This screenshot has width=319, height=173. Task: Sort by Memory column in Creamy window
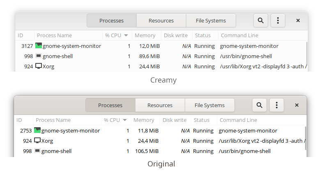147,36
